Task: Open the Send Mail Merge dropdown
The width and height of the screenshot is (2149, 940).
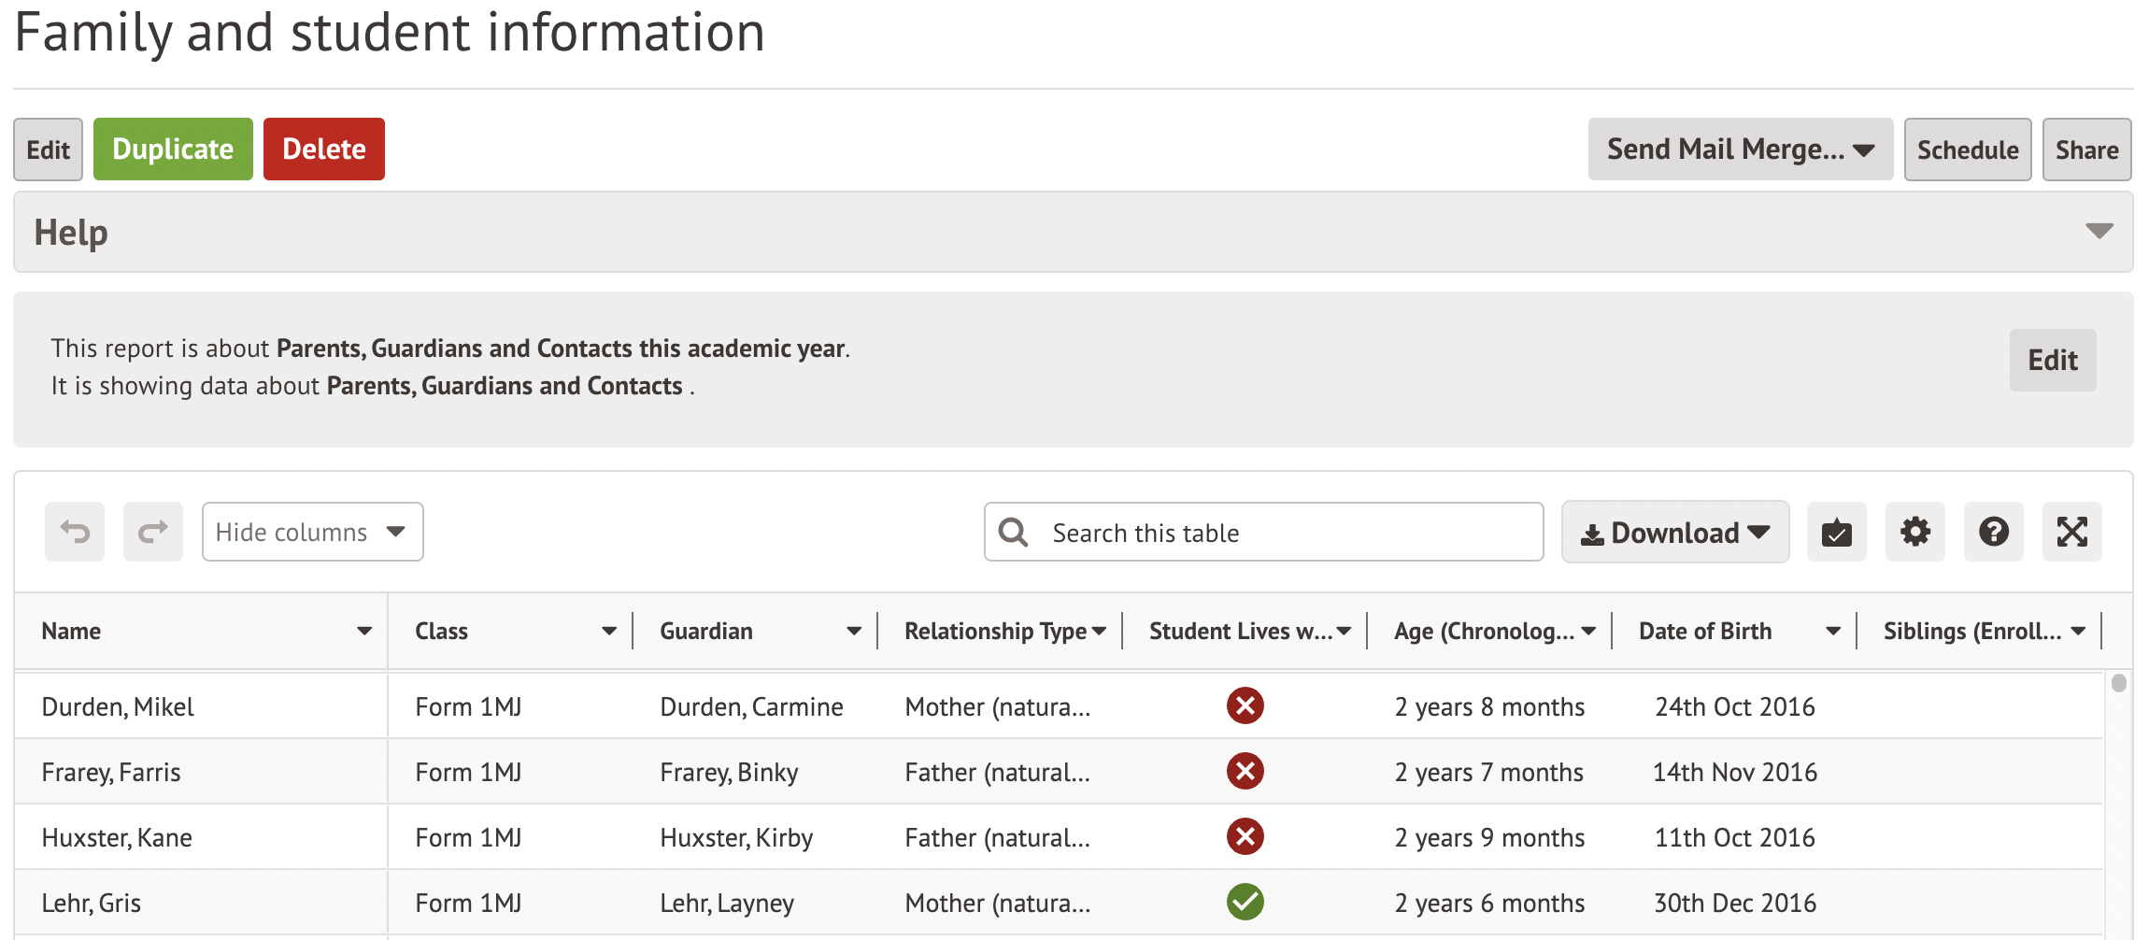Action: tap(1740, 150)
